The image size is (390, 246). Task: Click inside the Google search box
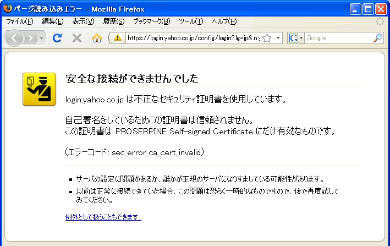(x=339, y=38)
